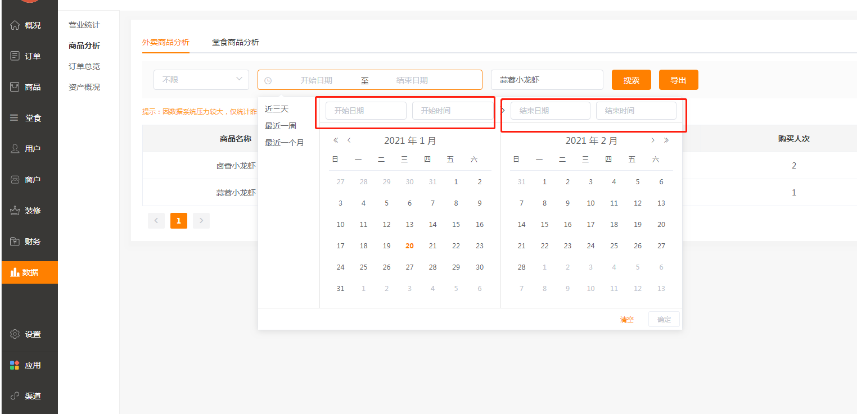
Task: Go to next month with single-right arrow
Action: click(653, 140)
